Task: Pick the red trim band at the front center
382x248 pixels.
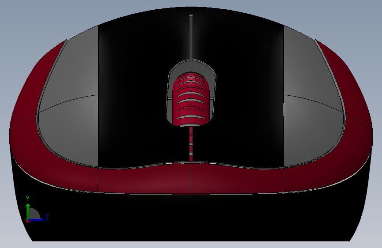Action: 191,178
